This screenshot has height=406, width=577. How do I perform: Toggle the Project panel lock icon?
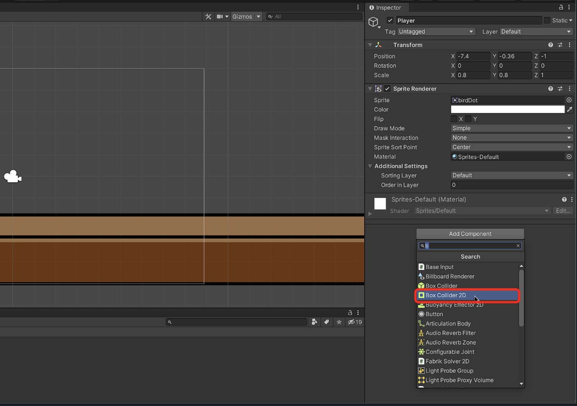pos(350,312)
